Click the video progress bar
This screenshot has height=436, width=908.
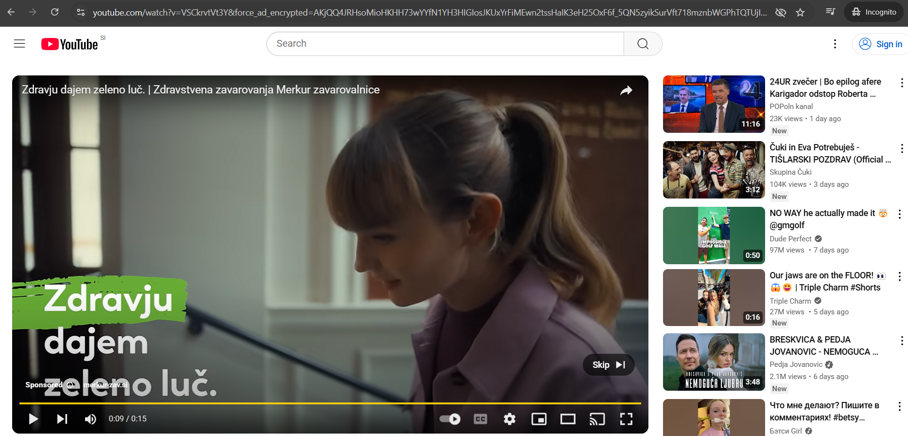pos(330,403)
